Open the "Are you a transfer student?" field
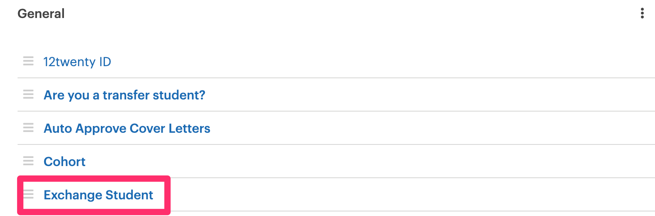Screen dimensions: 655x216 tap(124, 95)
